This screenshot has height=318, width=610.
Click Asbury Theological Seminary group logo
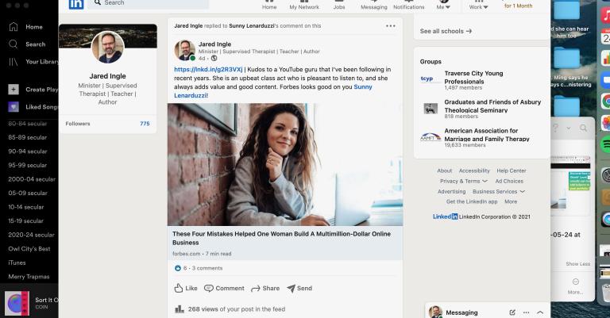point(430,109)
